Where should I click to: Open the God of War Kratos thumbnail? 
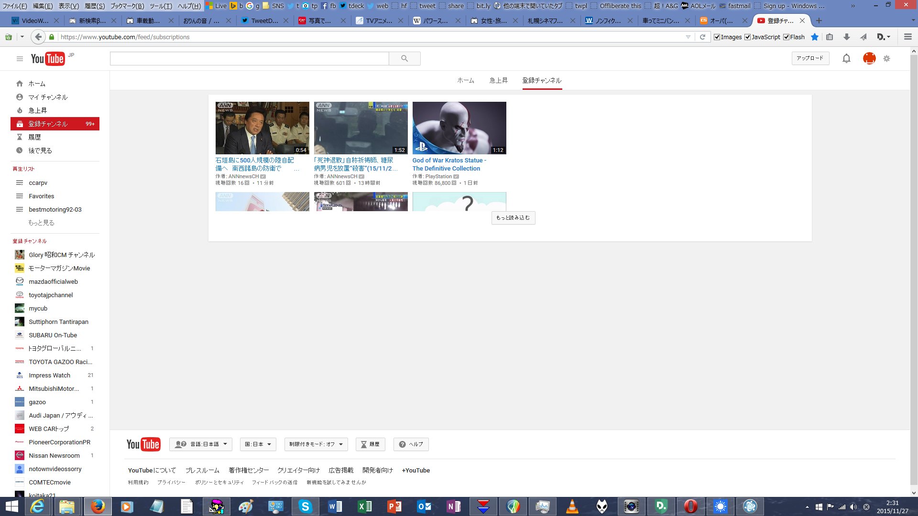[459, 128]
